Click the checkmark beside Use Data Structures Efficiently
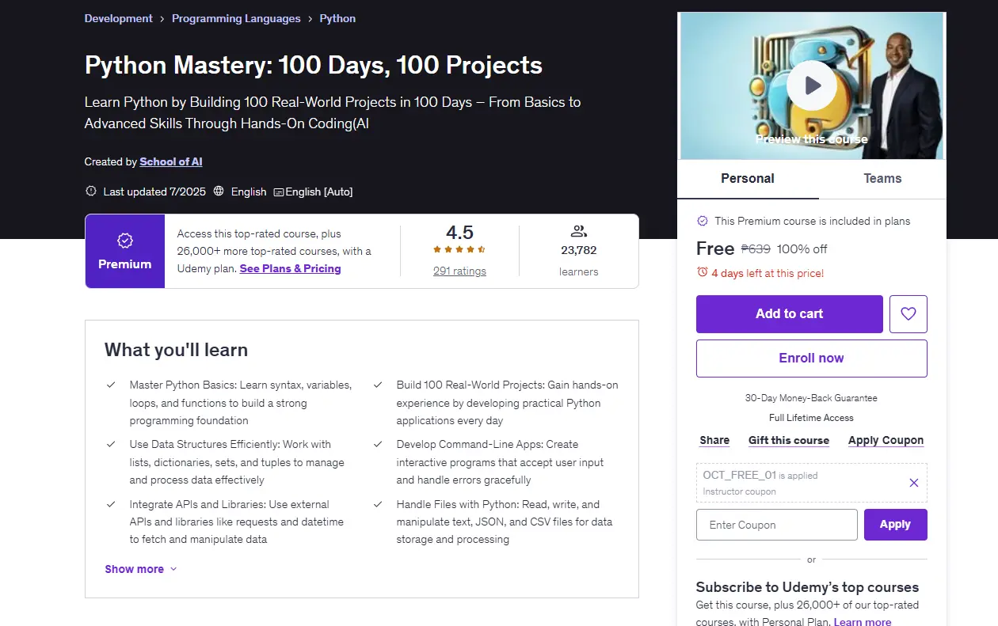The image size is (998, 626). pos(111,445)
